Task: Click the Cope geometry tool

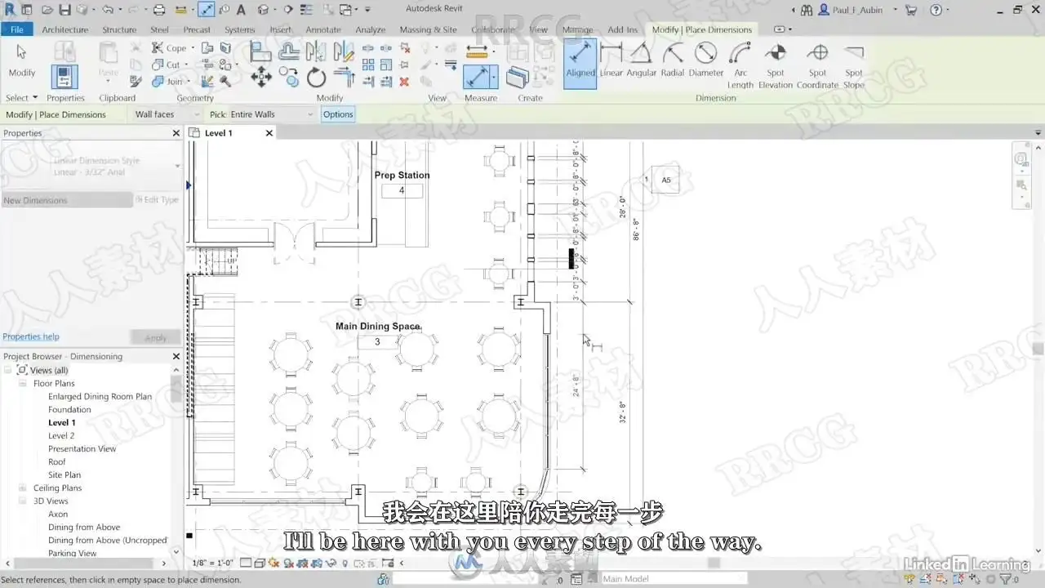Action: click(x=170, y=48)
